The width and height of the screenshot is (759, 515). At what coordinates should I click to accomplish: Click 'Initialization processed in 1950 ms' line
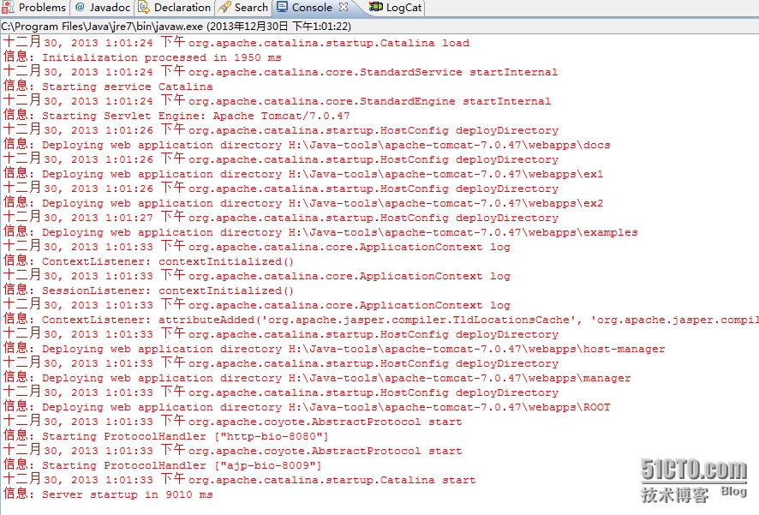[142, 57]
